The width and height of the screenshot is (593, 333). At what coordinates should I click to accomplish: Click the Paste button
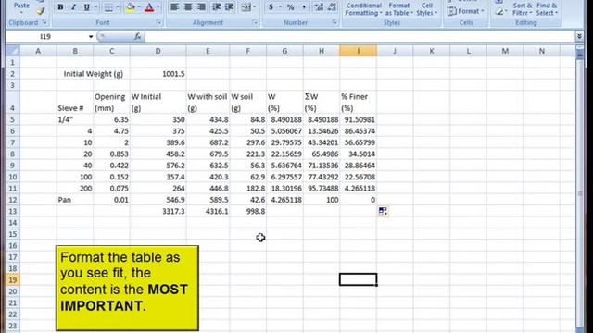[21, 6]
